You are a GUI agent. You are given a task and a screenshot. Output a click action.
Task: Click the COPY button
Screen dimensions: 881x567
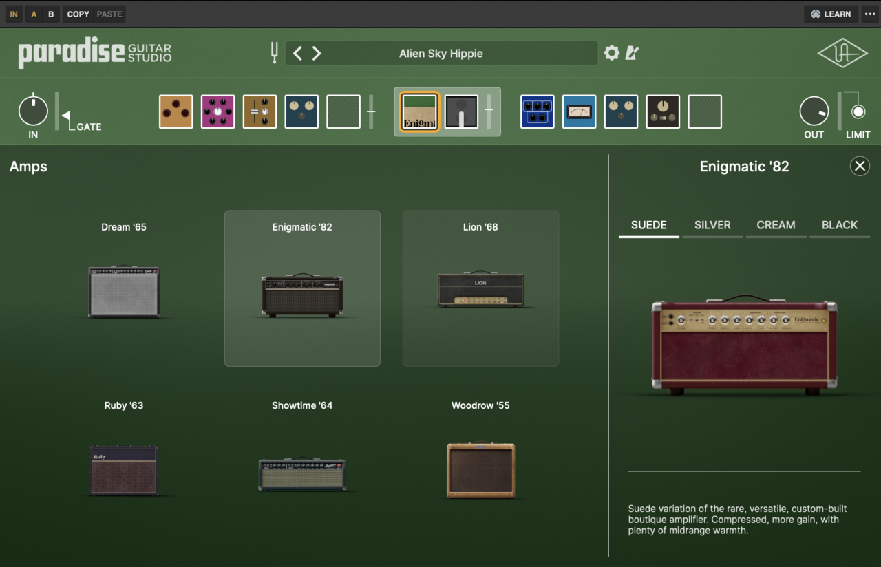pos(78,14)
